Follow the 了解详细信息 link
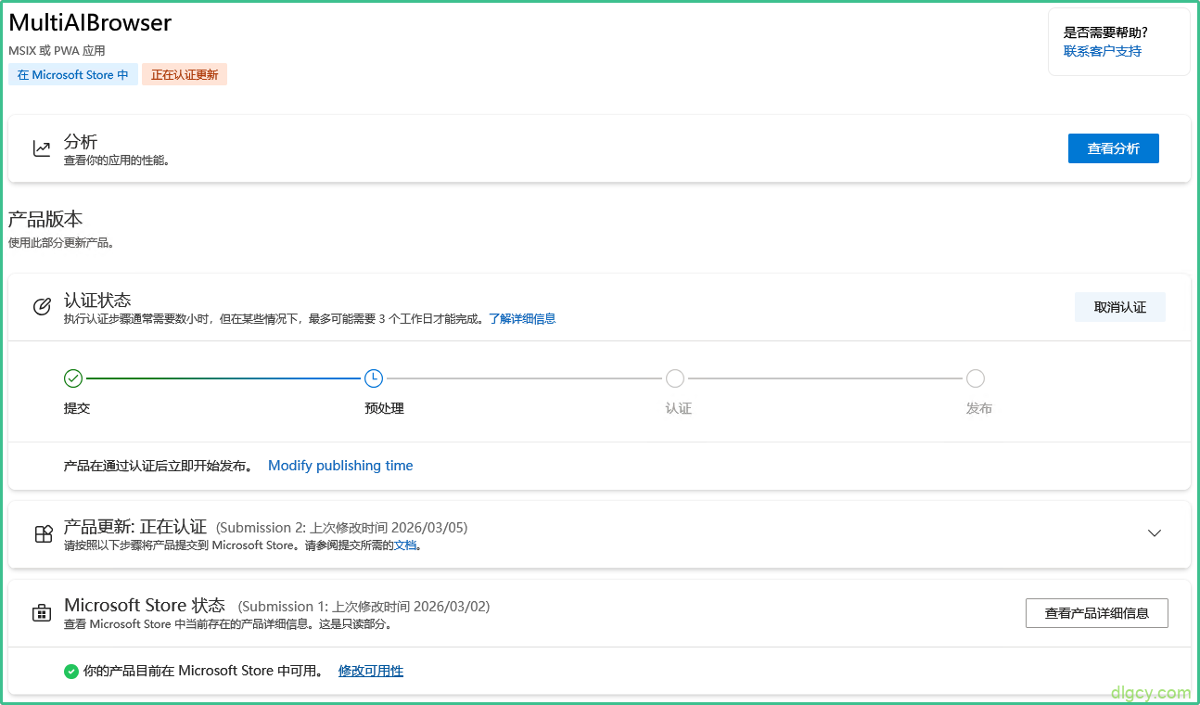This screenshot has width=1200, height=705. tap(522, 319)
